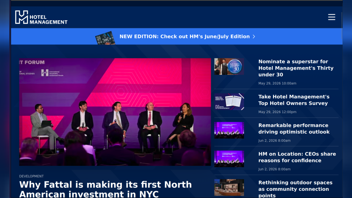Click the Hotel Management logo

[41, 17]
